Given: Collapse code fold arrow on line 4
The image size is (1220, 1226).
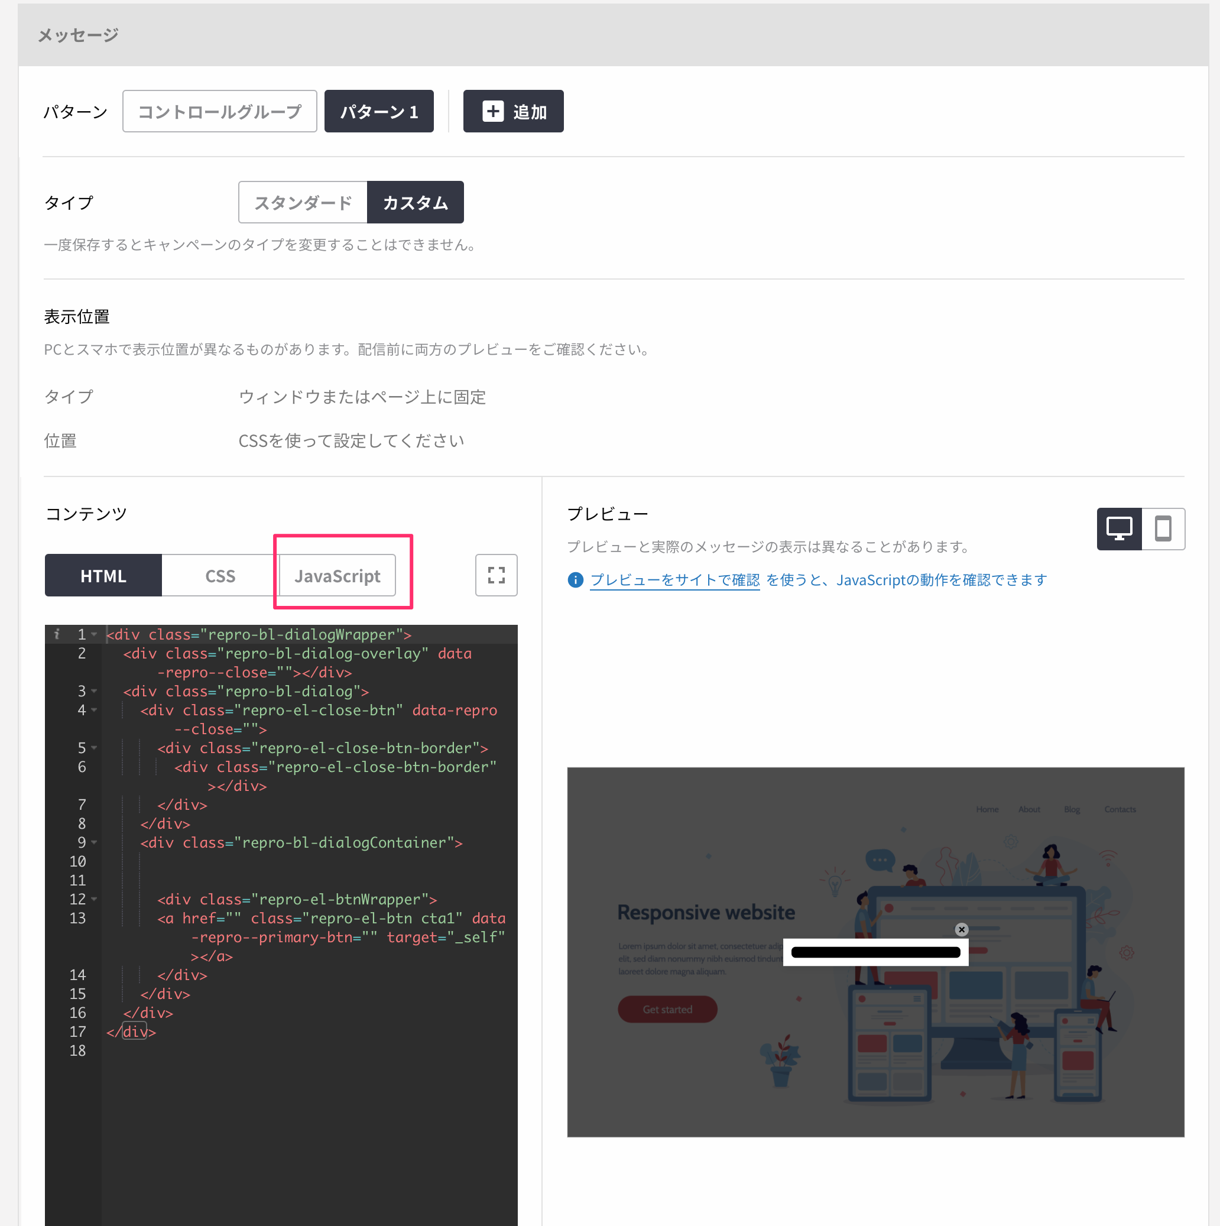Looking at the screenshot, I should coord(94,710).
